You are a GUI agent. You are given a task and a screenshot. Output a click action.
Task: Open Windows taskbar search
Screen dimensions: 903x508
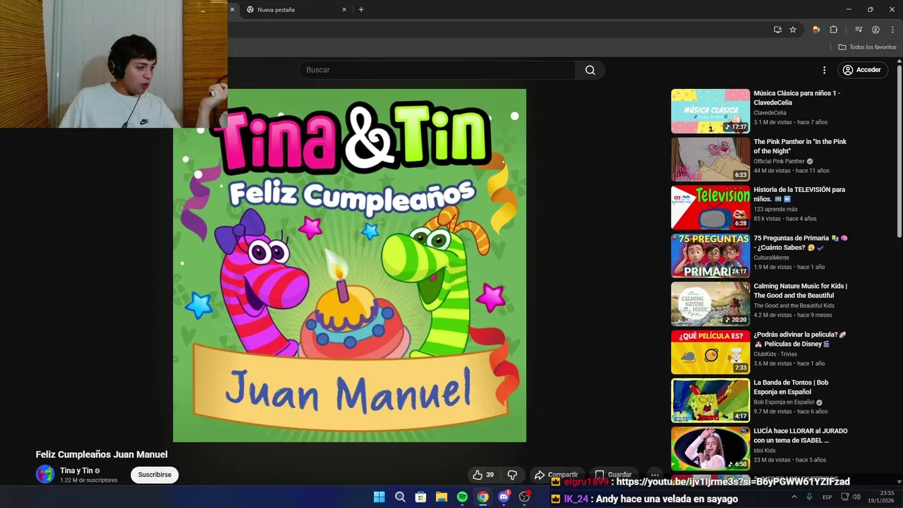[400, 497]
